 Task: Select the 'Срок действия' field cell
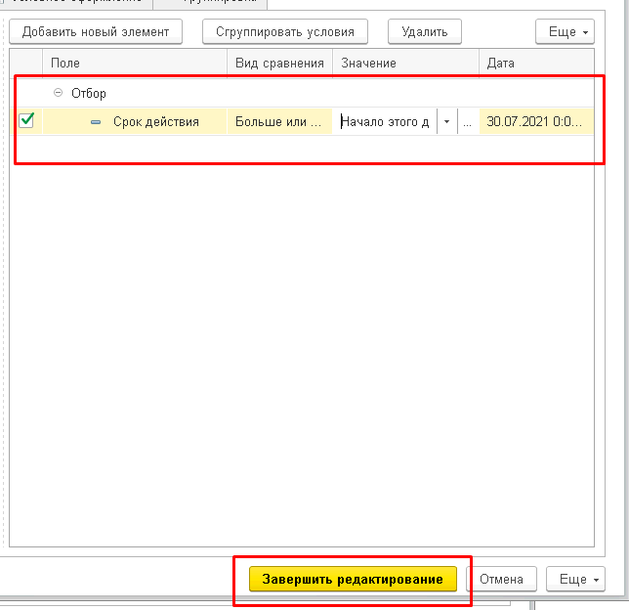click(135, 121)
